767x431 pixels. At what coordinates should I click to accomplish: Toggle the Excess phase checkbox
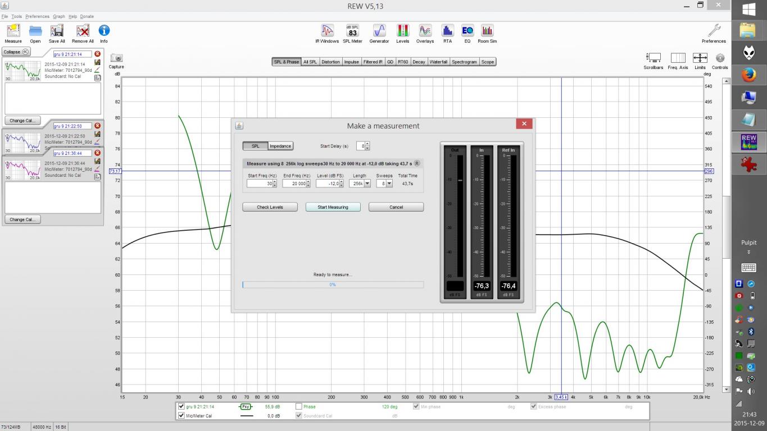[x=533, y=406]
